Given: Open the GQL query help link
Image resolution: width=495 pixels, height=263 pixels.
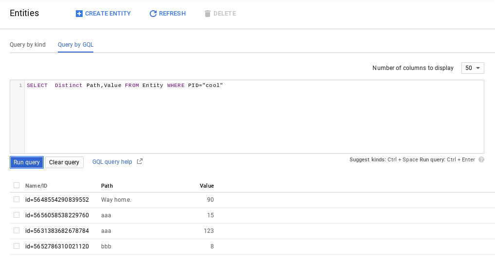Looking at the screenshot, I should tap(112, 162).
